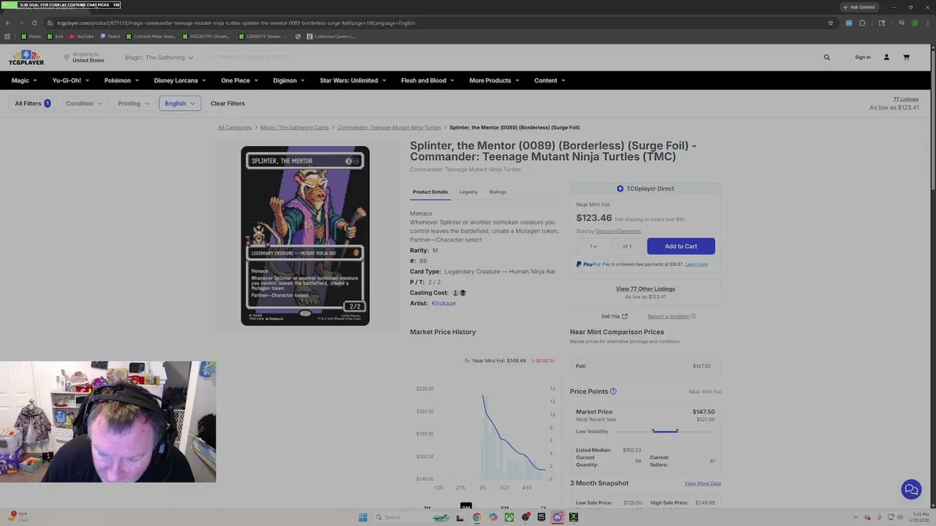Open the More Products menu

(x=494, y=80)
